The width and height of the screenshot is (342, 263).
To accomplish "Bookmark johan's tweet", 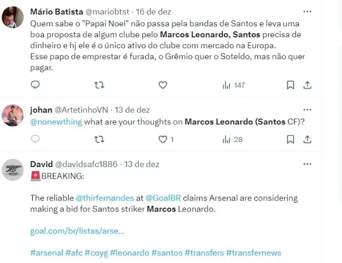I will (290, 140).
